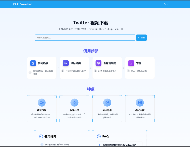Click the 解析 parse button
Image resolution: width=190 pixels, height=147 pixels.
[141, 38]
